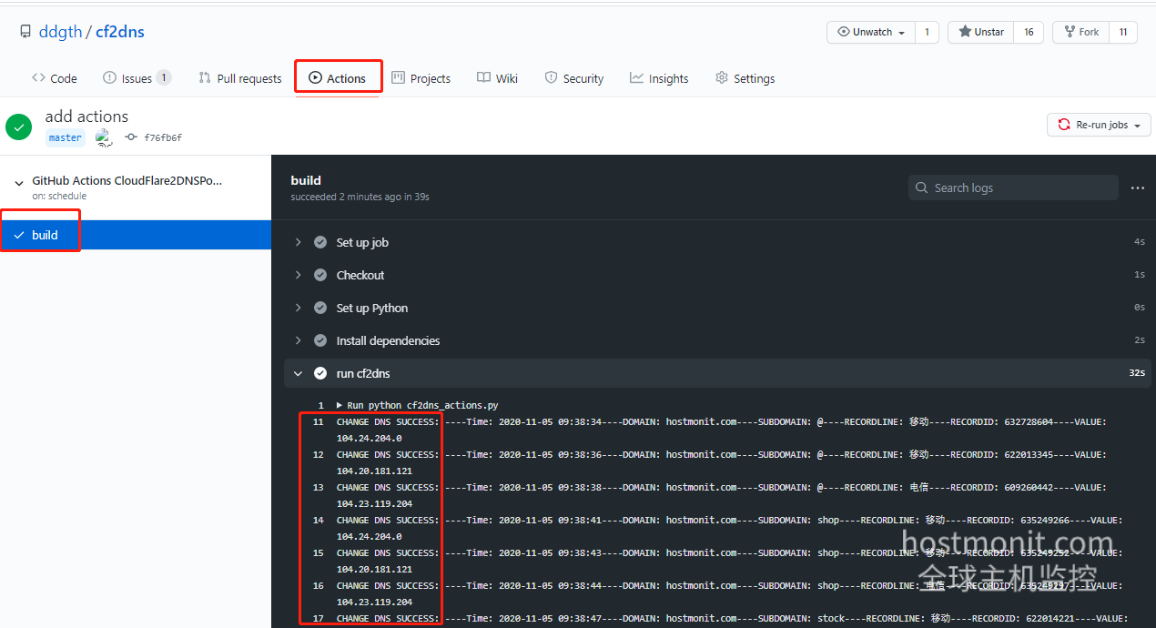Fork the cf2dns repository

click(x=1080, y=32)
